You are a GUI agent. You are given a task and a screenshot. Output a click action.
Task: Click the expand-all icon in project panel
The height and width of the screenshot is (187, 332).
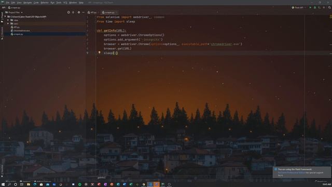[x=73, y=12]
